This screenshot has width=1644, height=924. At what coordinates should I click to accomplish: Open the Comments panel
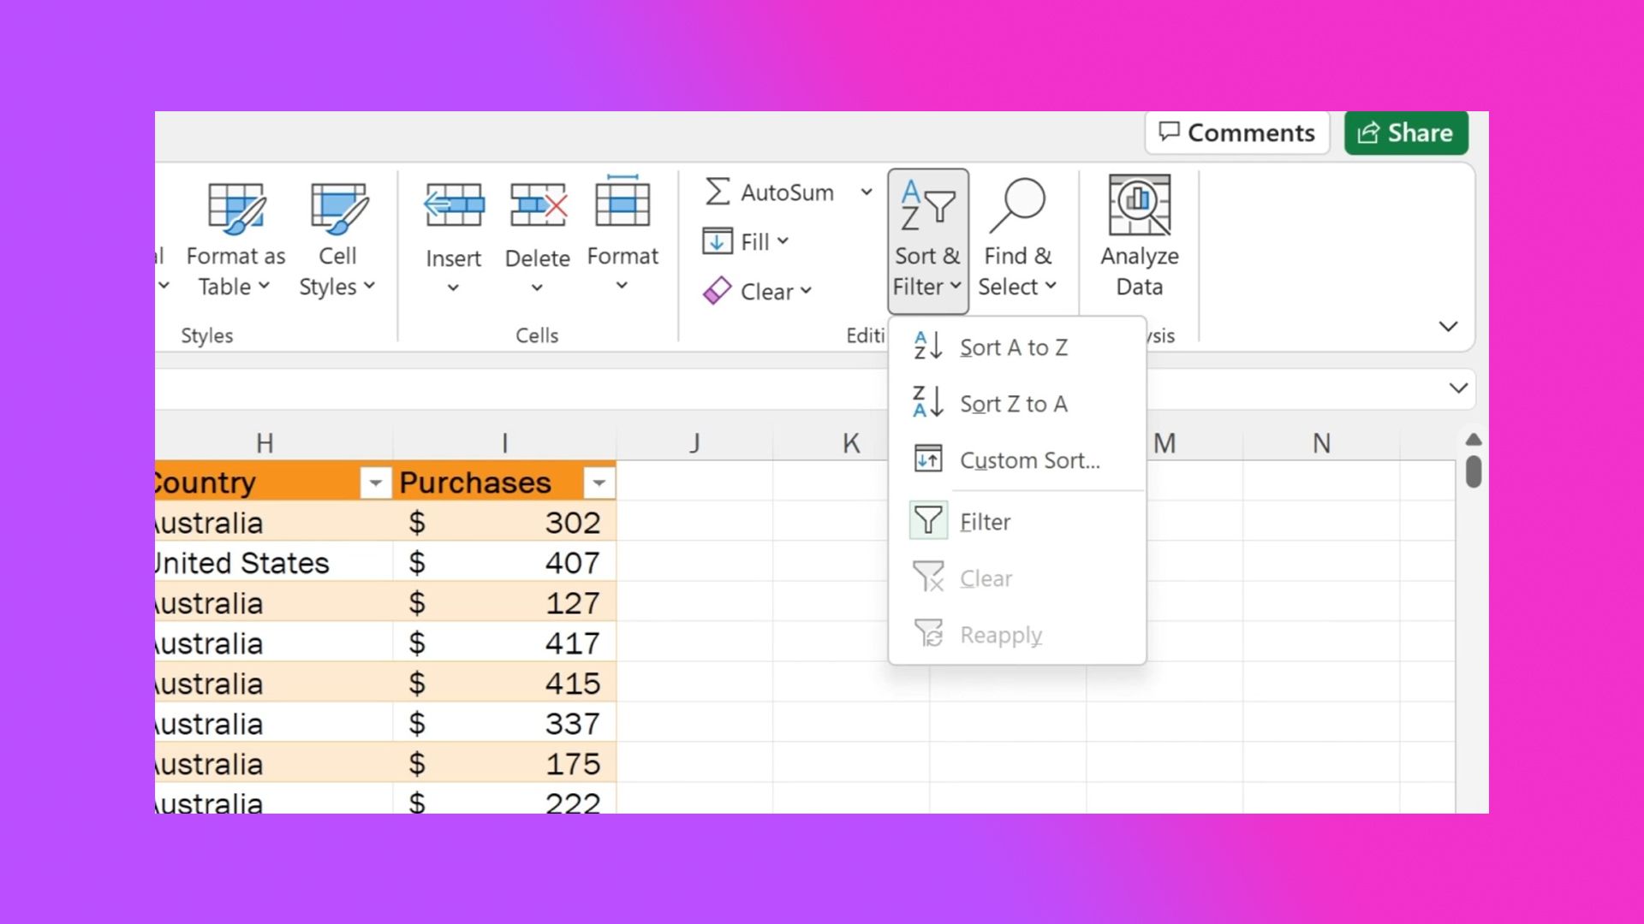coord(1236,132)
